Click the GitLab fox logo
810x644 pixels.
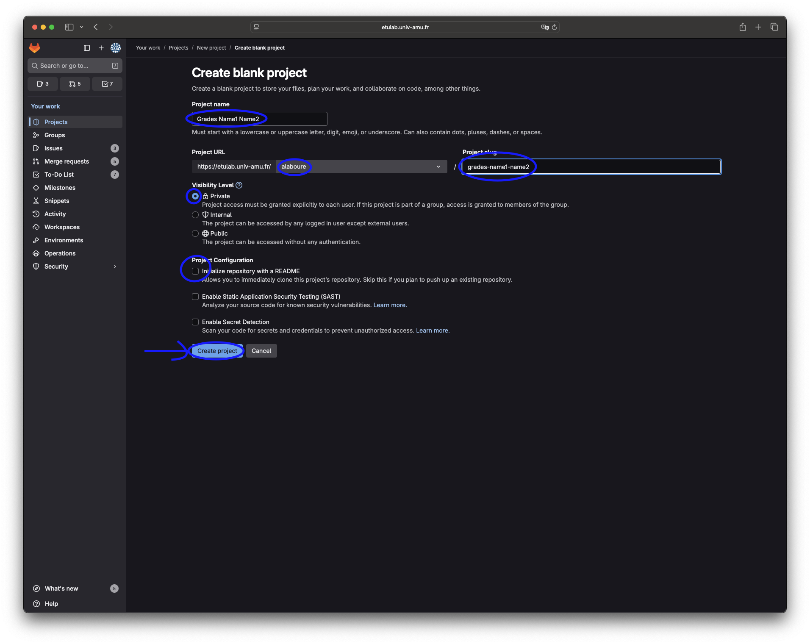coord(35,48)
